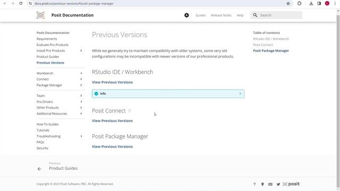Image resolution: width=340 pixels, height=191 pixels.
Task: Open Product Guides in the sidebar
Action: pyautogui.click(x=47, y=57)
